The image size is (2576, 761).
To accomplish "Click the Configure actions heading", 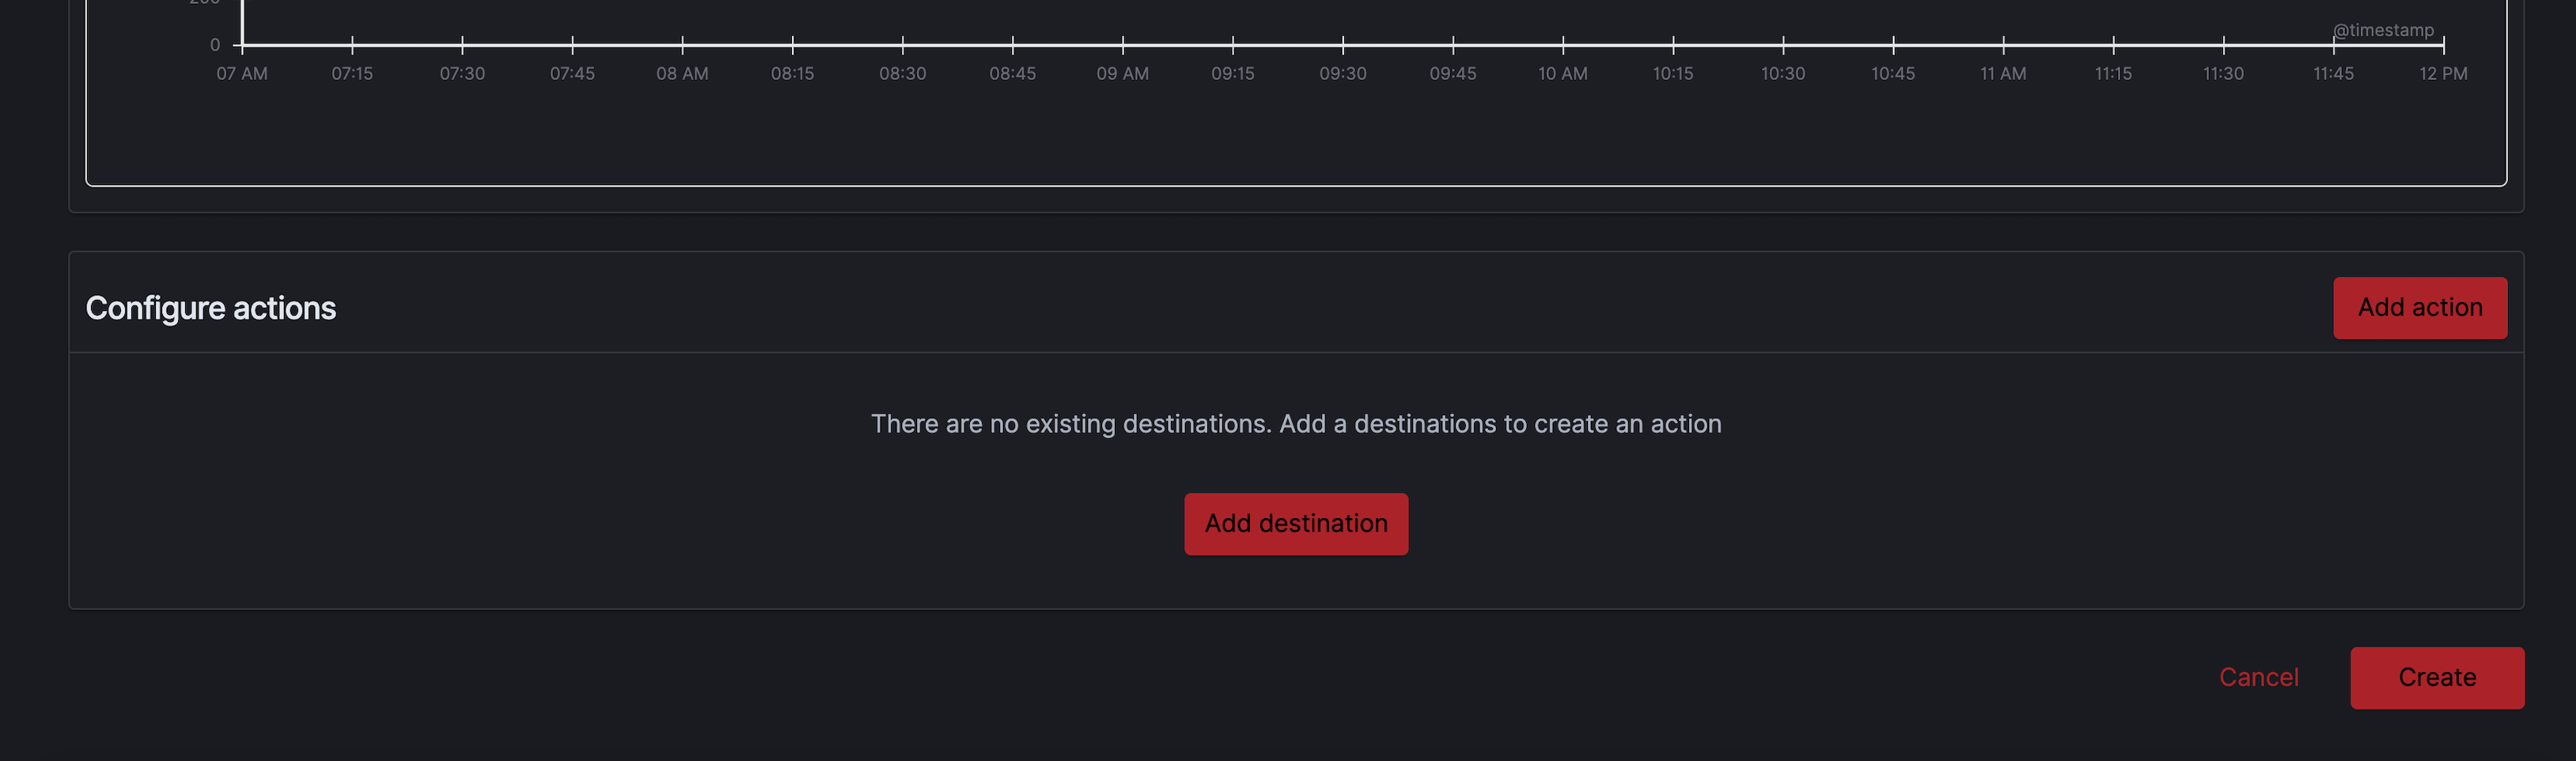I will pyautogui.click(x=211, y=308).
